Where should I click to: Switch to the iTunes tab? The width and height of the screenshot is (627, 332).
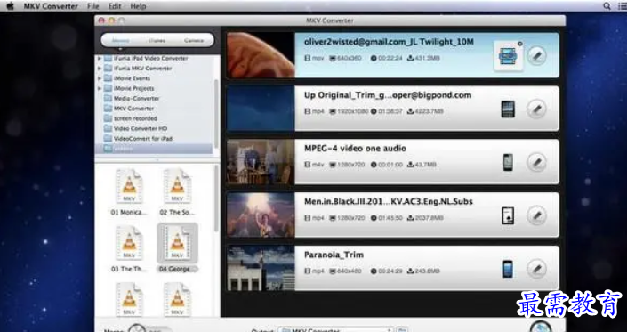tap(157, 40)
